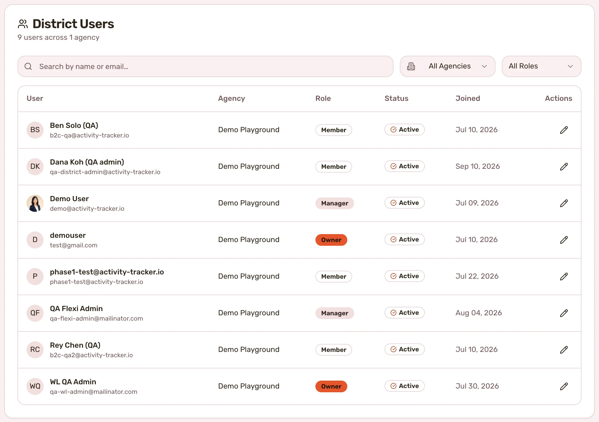Click the search magnifier icon

[x=28, y=66]
